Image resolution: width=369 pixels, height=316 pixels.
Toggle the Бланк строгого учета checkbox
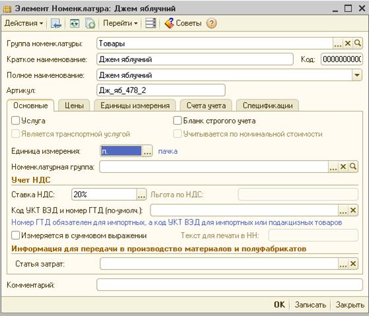178,121
